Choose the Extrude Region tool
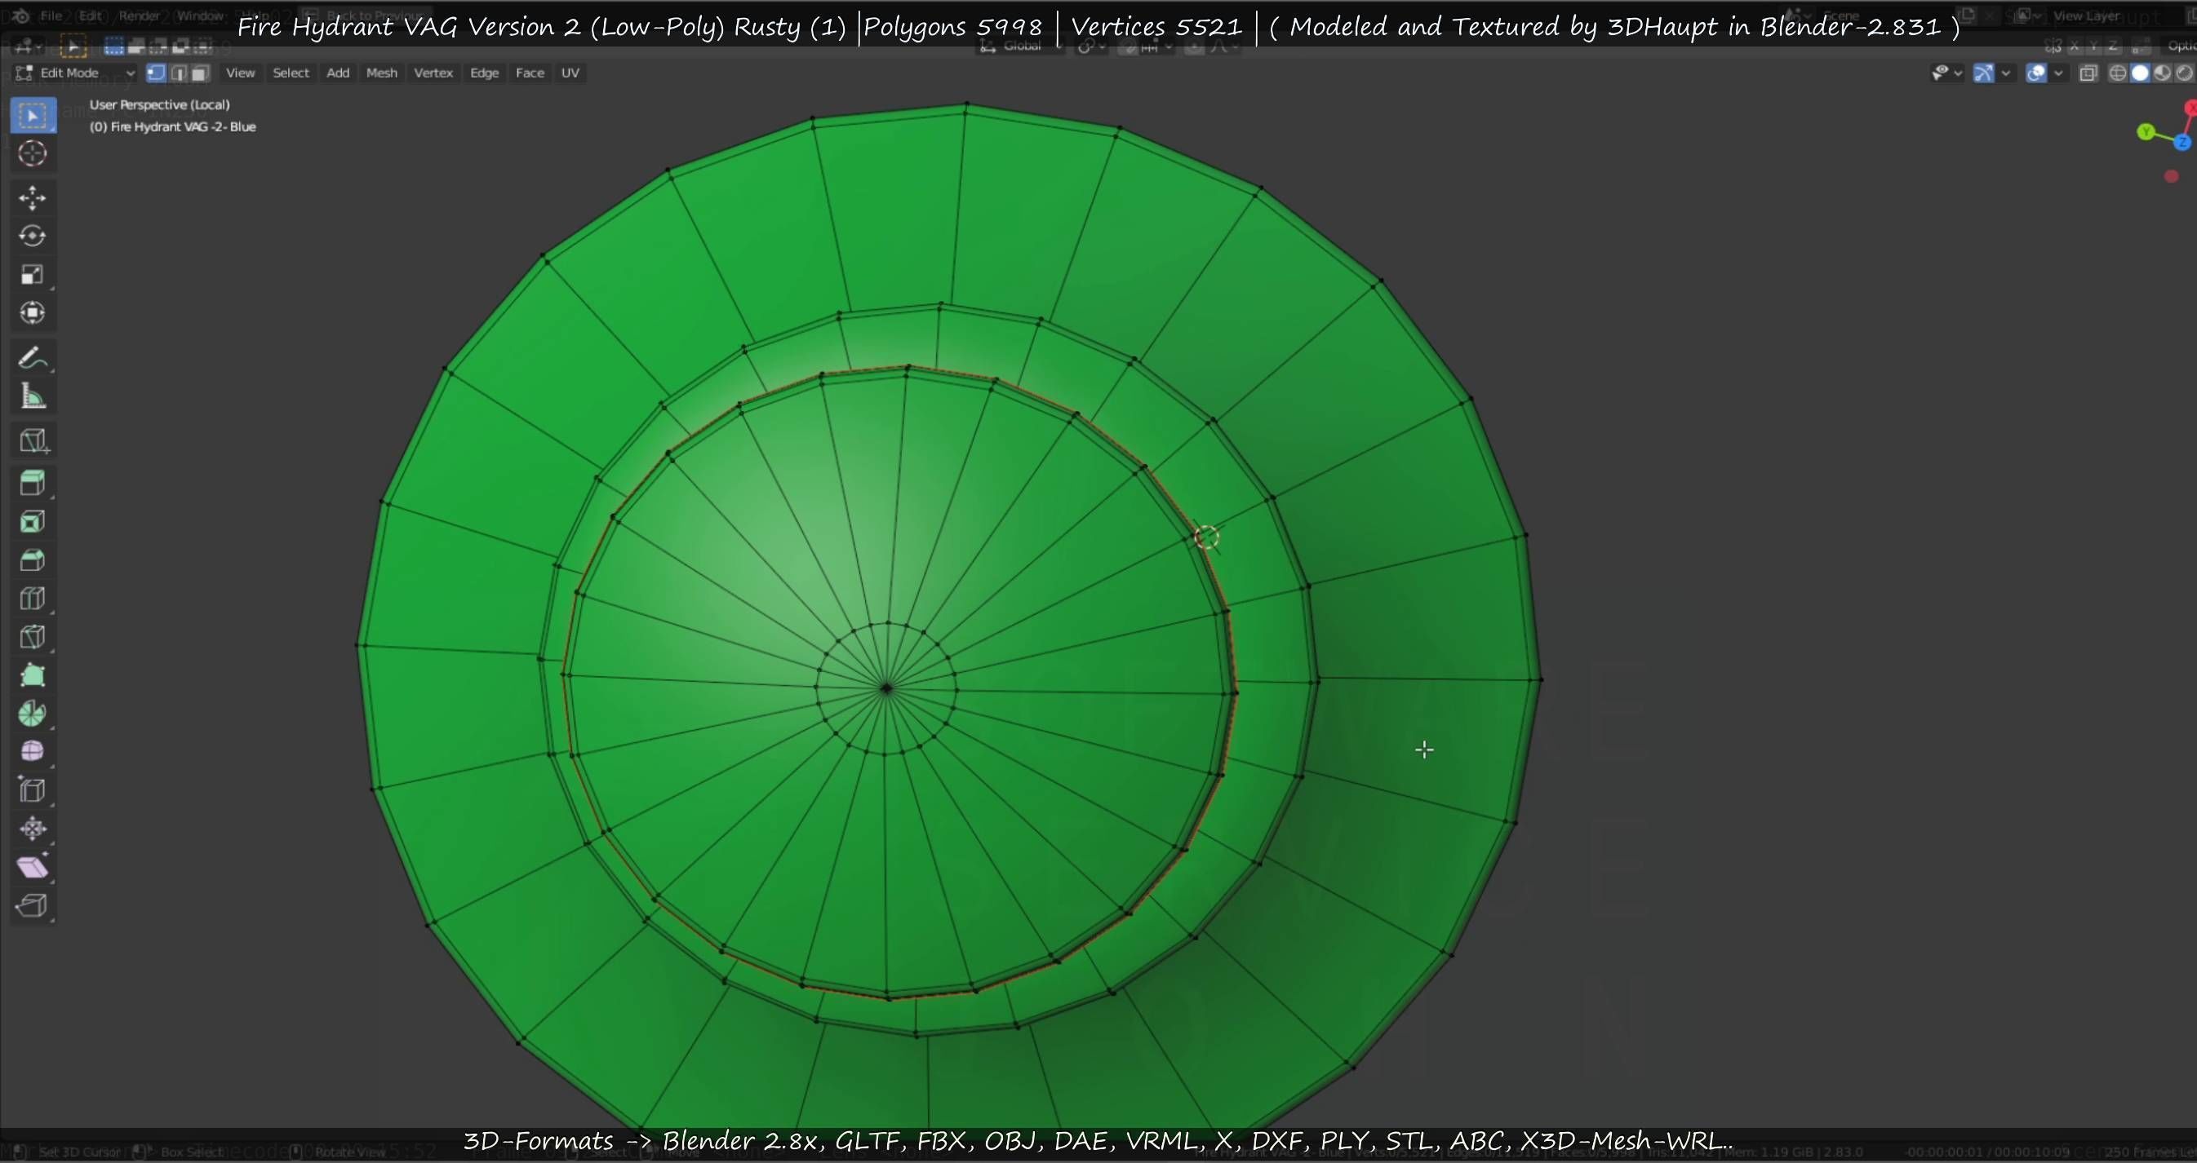 33,483
